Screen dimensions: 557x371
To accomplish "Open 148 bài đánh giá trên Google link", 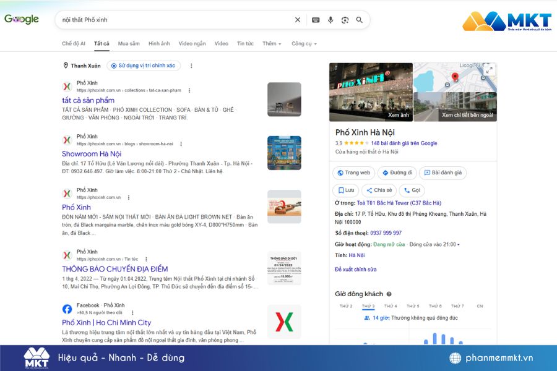I will coord(404,143).
